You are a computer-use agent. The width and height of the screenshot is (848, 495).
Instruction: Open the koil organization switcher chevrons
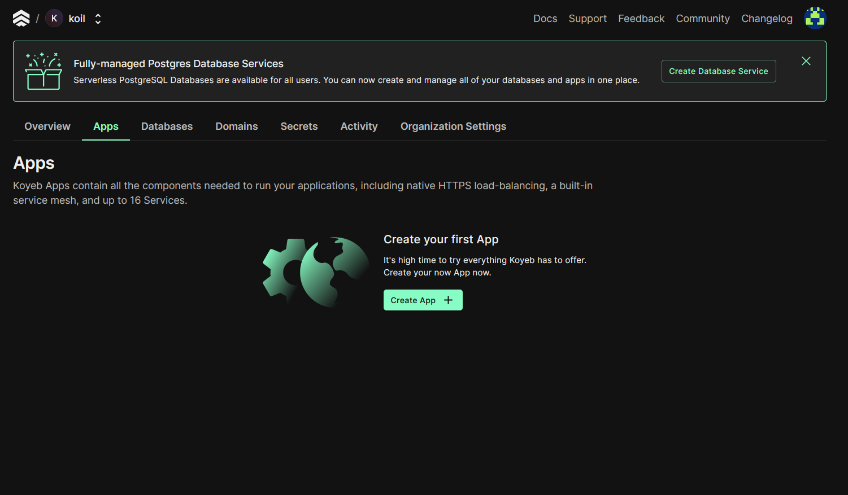pos(98,19)
